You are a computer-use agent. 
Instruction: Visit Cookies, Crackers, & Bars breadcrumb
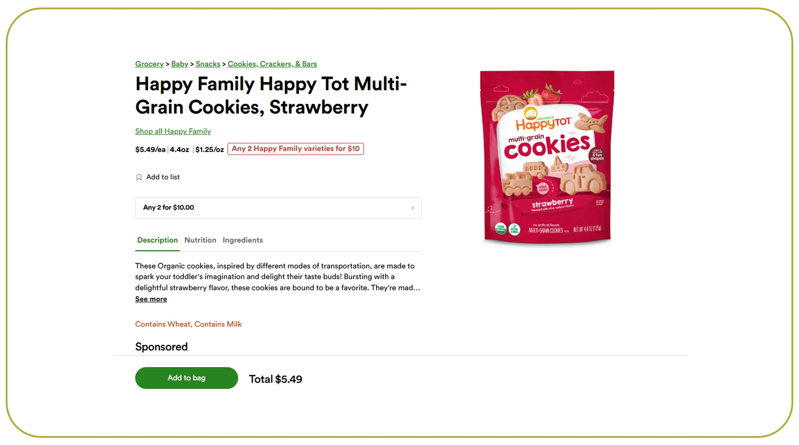[x=272, y=64]
